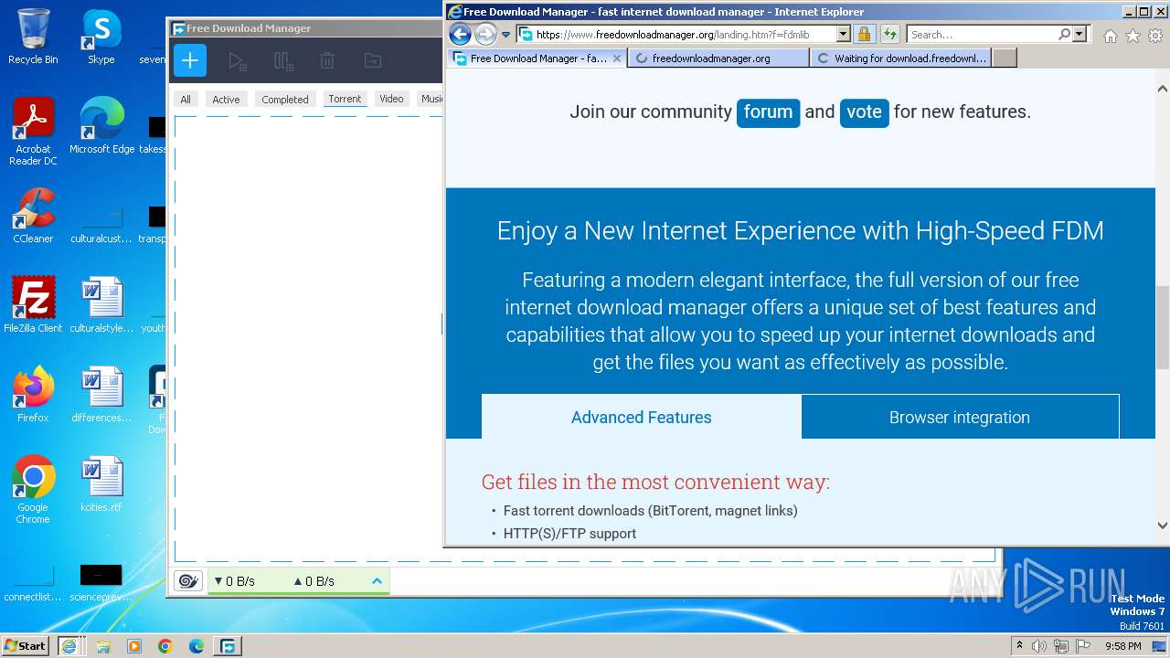Open search provider dropdown in IE

[x=1080, y=35]
